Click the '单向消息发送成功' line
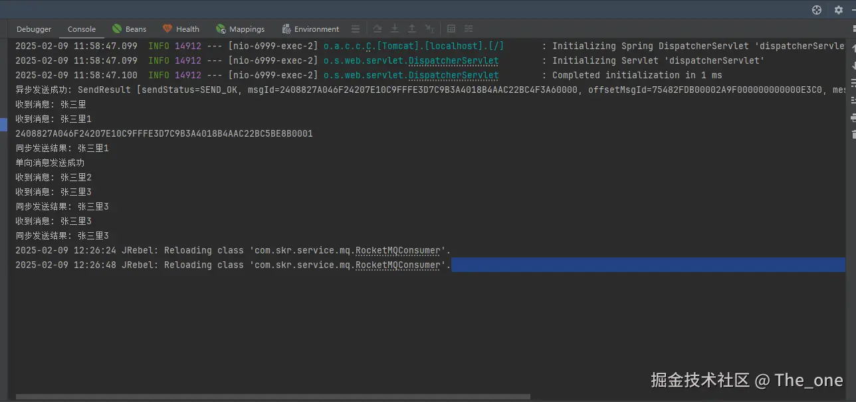The width and height of the screenshot is (856, 402). (x=50, y=163)
